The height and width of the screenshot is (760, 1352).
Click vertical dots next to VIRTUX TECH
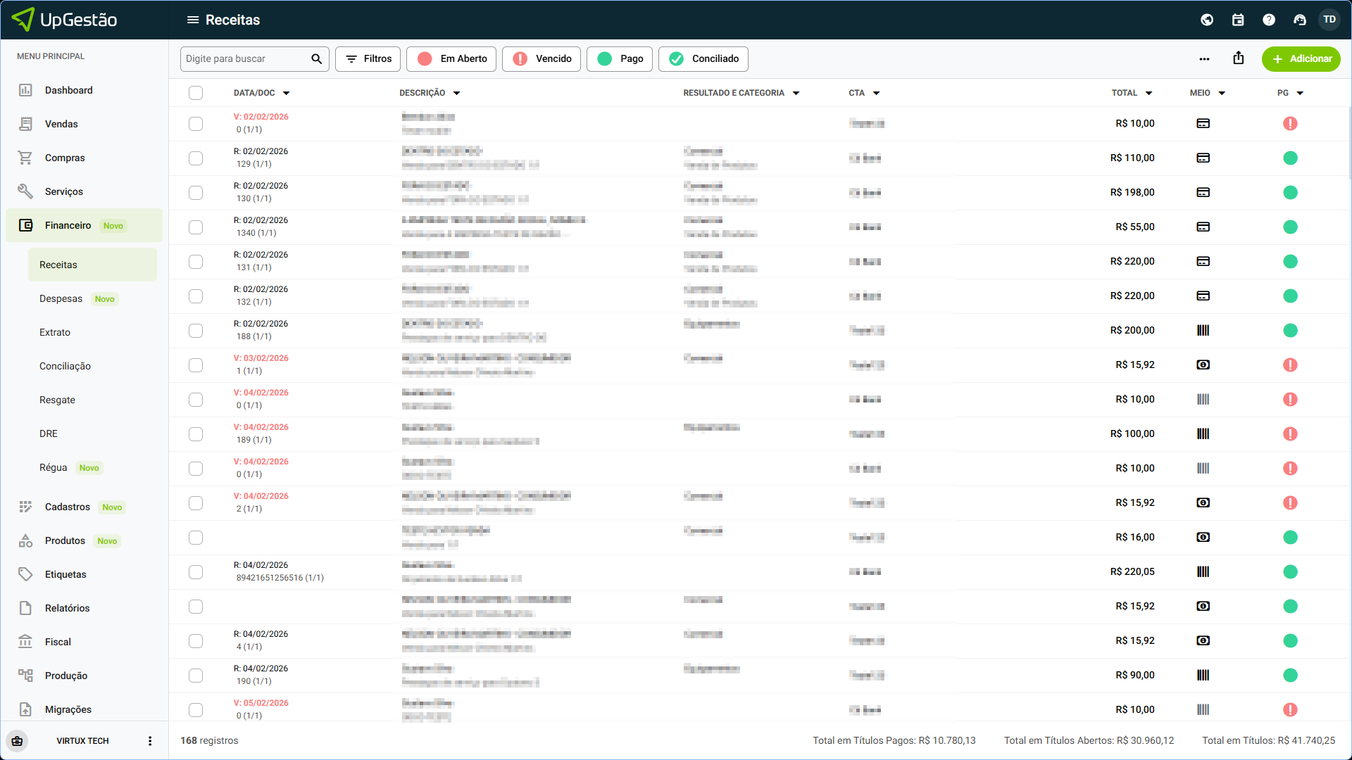coord(149,740)
